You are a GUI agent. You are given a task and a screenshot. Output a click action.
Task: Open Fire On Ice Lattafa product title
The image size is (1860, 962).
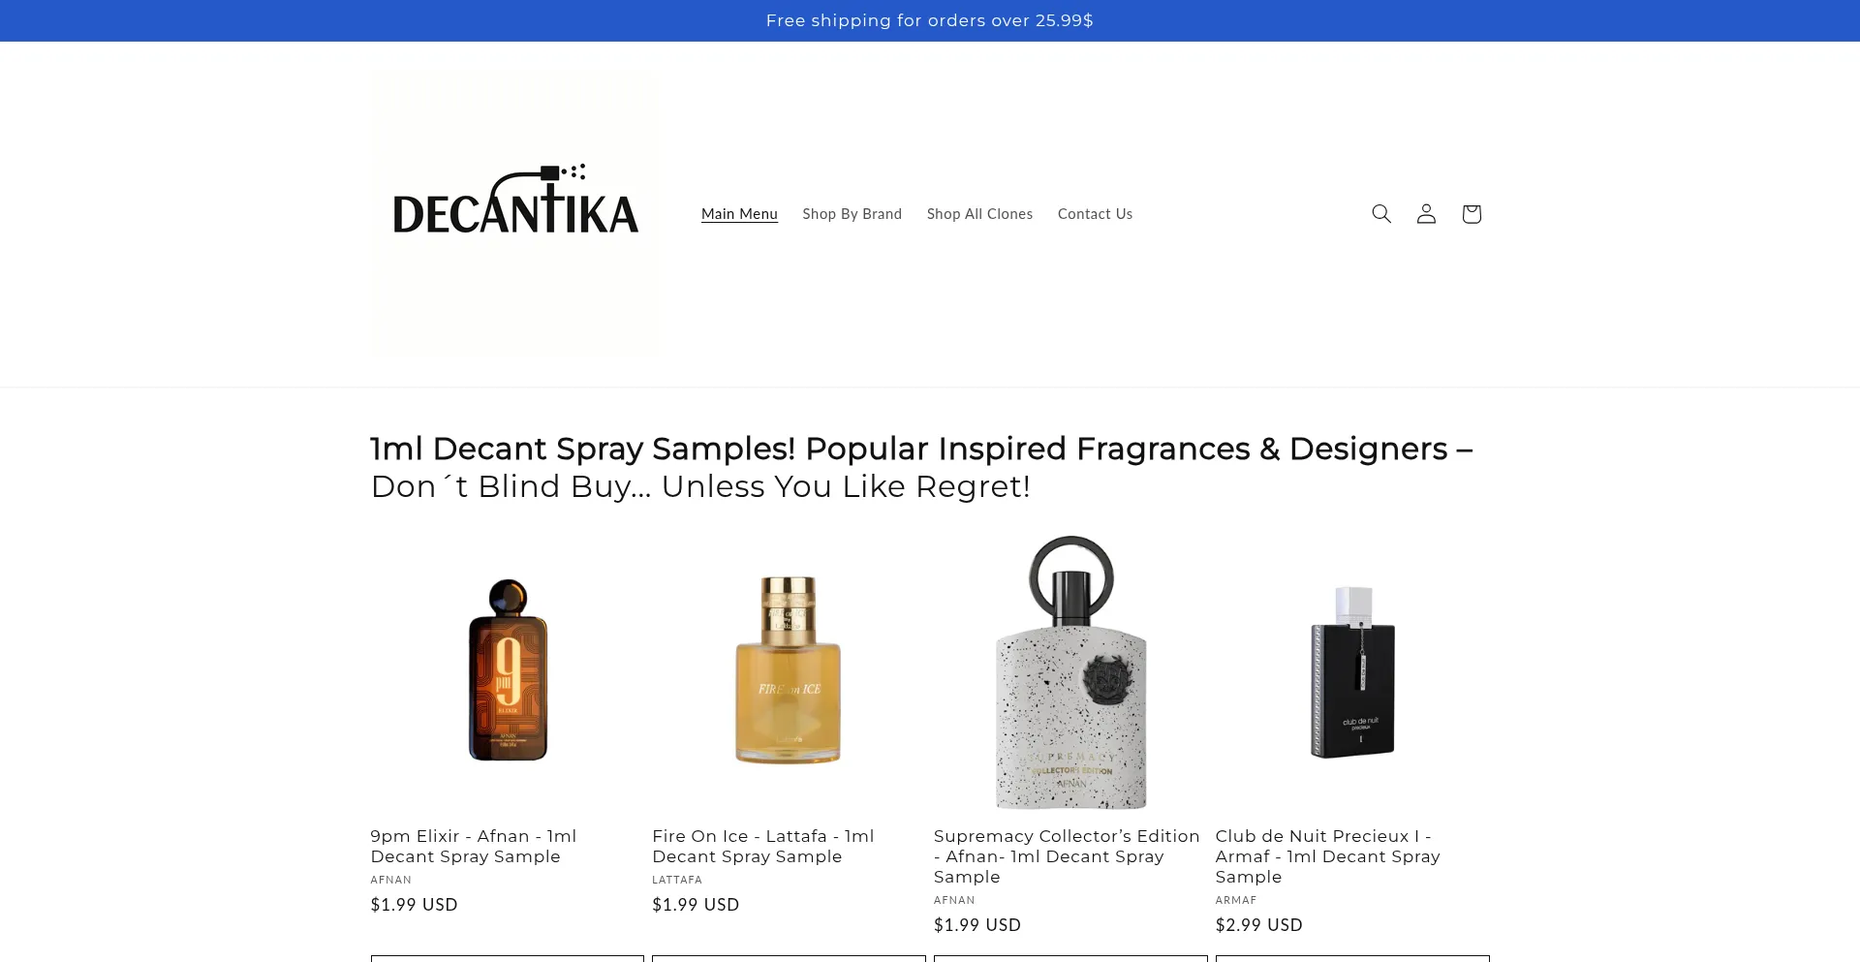(763, 847)
